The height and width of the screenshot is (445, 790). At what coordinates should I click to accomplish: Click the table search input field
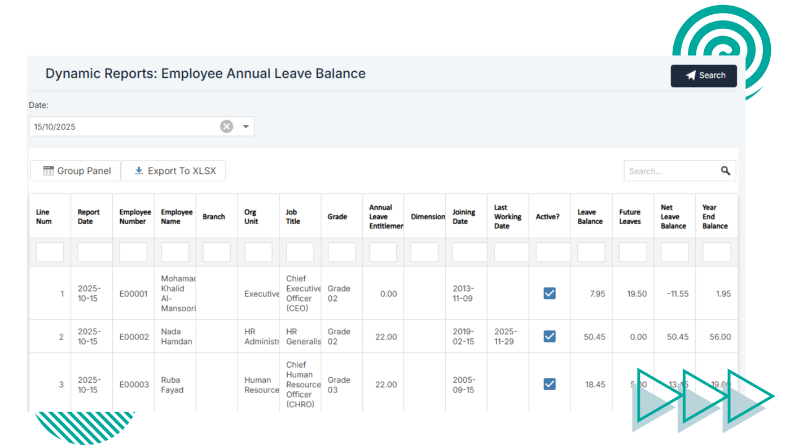[670, 171]
